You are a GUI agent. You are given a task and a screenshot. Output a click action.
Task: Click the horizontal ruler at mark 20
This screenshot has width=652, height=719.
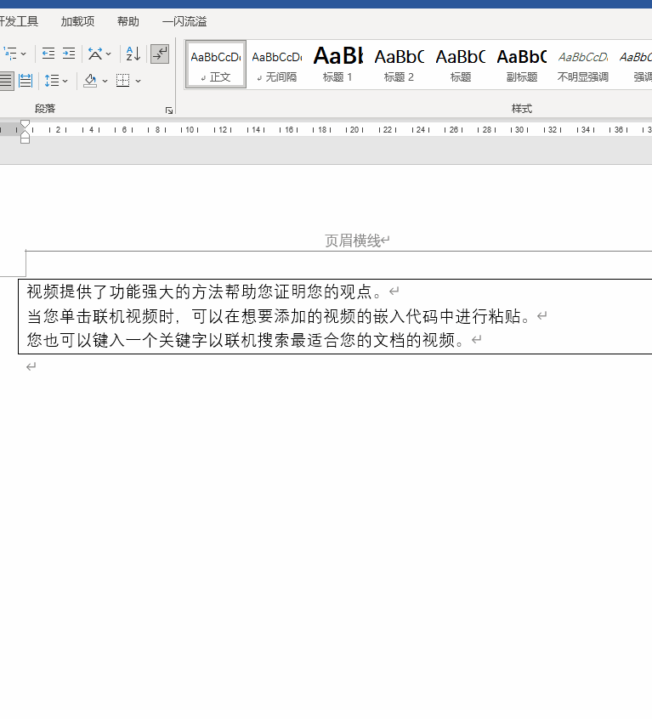click(354, 130)
